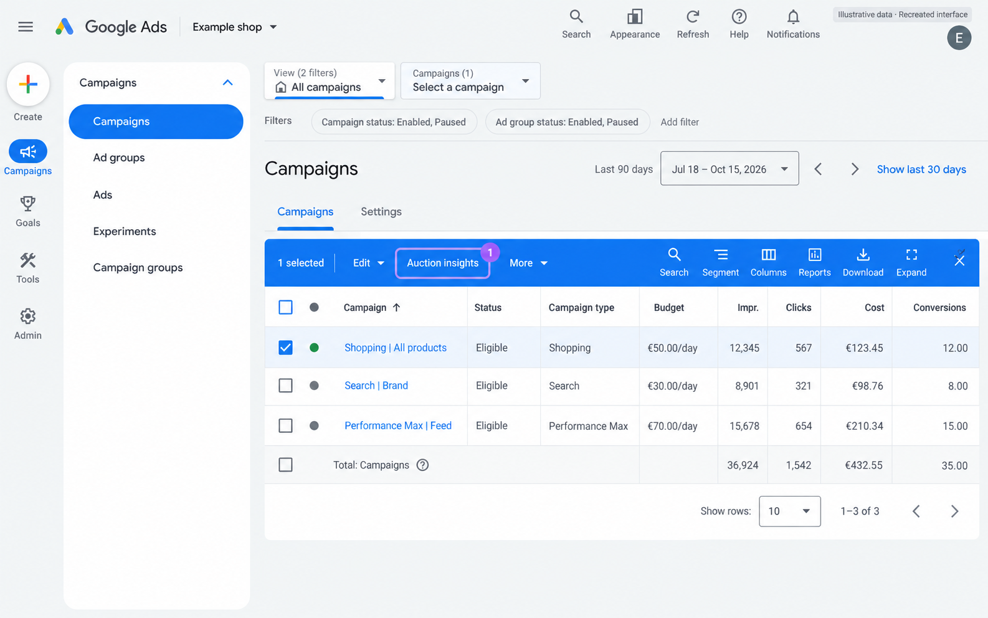Open Performance Max | Feed campaign link
Viewport: 988px width, 618px height.
[x=398, y=425]
